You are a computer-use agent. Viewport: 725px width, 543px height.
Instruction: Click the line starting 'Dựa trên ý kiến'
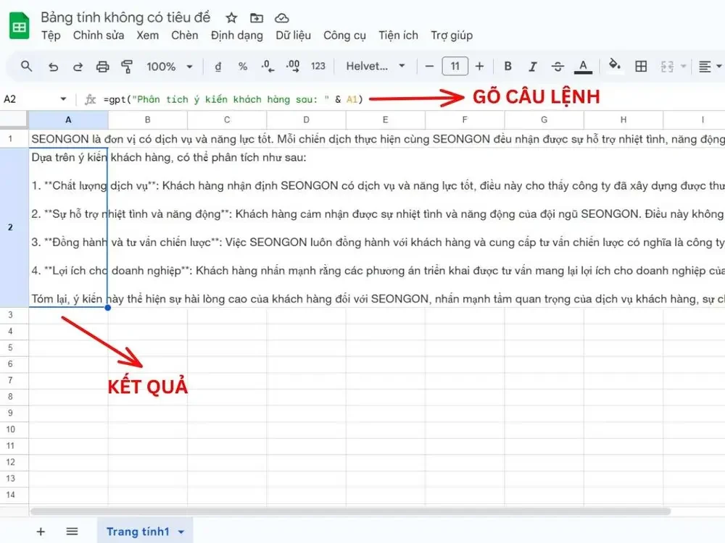168,157
